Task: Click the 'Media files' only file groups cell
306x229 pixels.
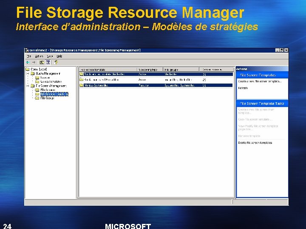Action: coord(171,74)
